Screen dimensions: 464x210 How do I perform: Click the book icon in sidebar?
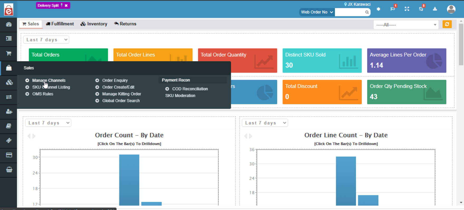9,126
